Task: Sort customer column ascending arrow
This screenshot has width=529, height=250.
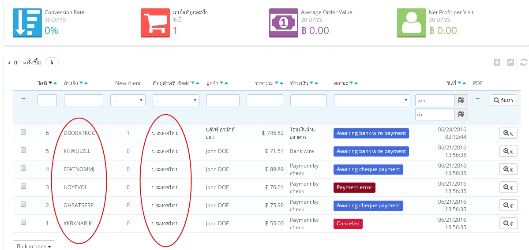Action: click(226, 83)
